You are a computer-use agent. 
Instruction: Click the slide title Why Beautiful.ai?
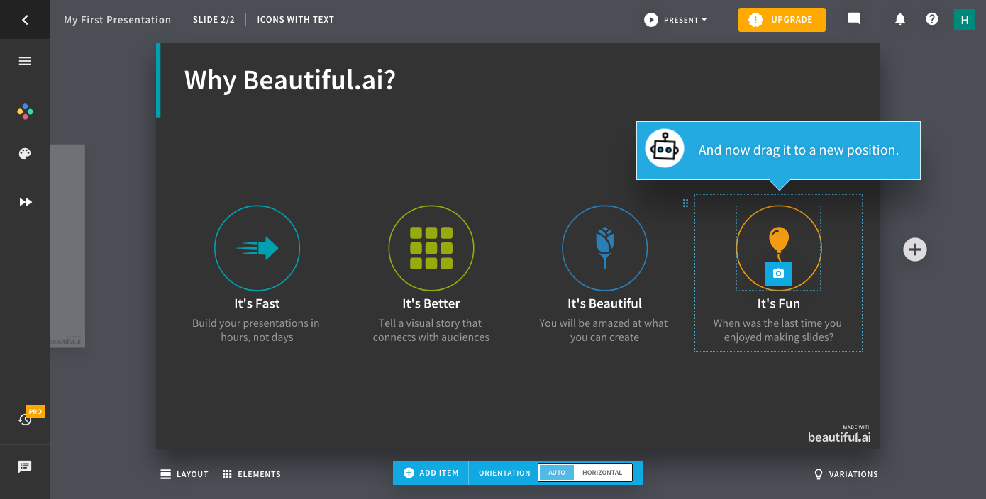[x=289, y=80]
